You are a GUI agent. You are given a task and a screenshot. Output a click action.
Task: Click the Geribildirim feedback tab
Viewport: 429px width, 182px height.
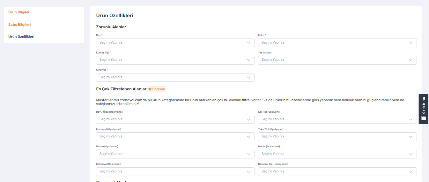pos(424,109)
